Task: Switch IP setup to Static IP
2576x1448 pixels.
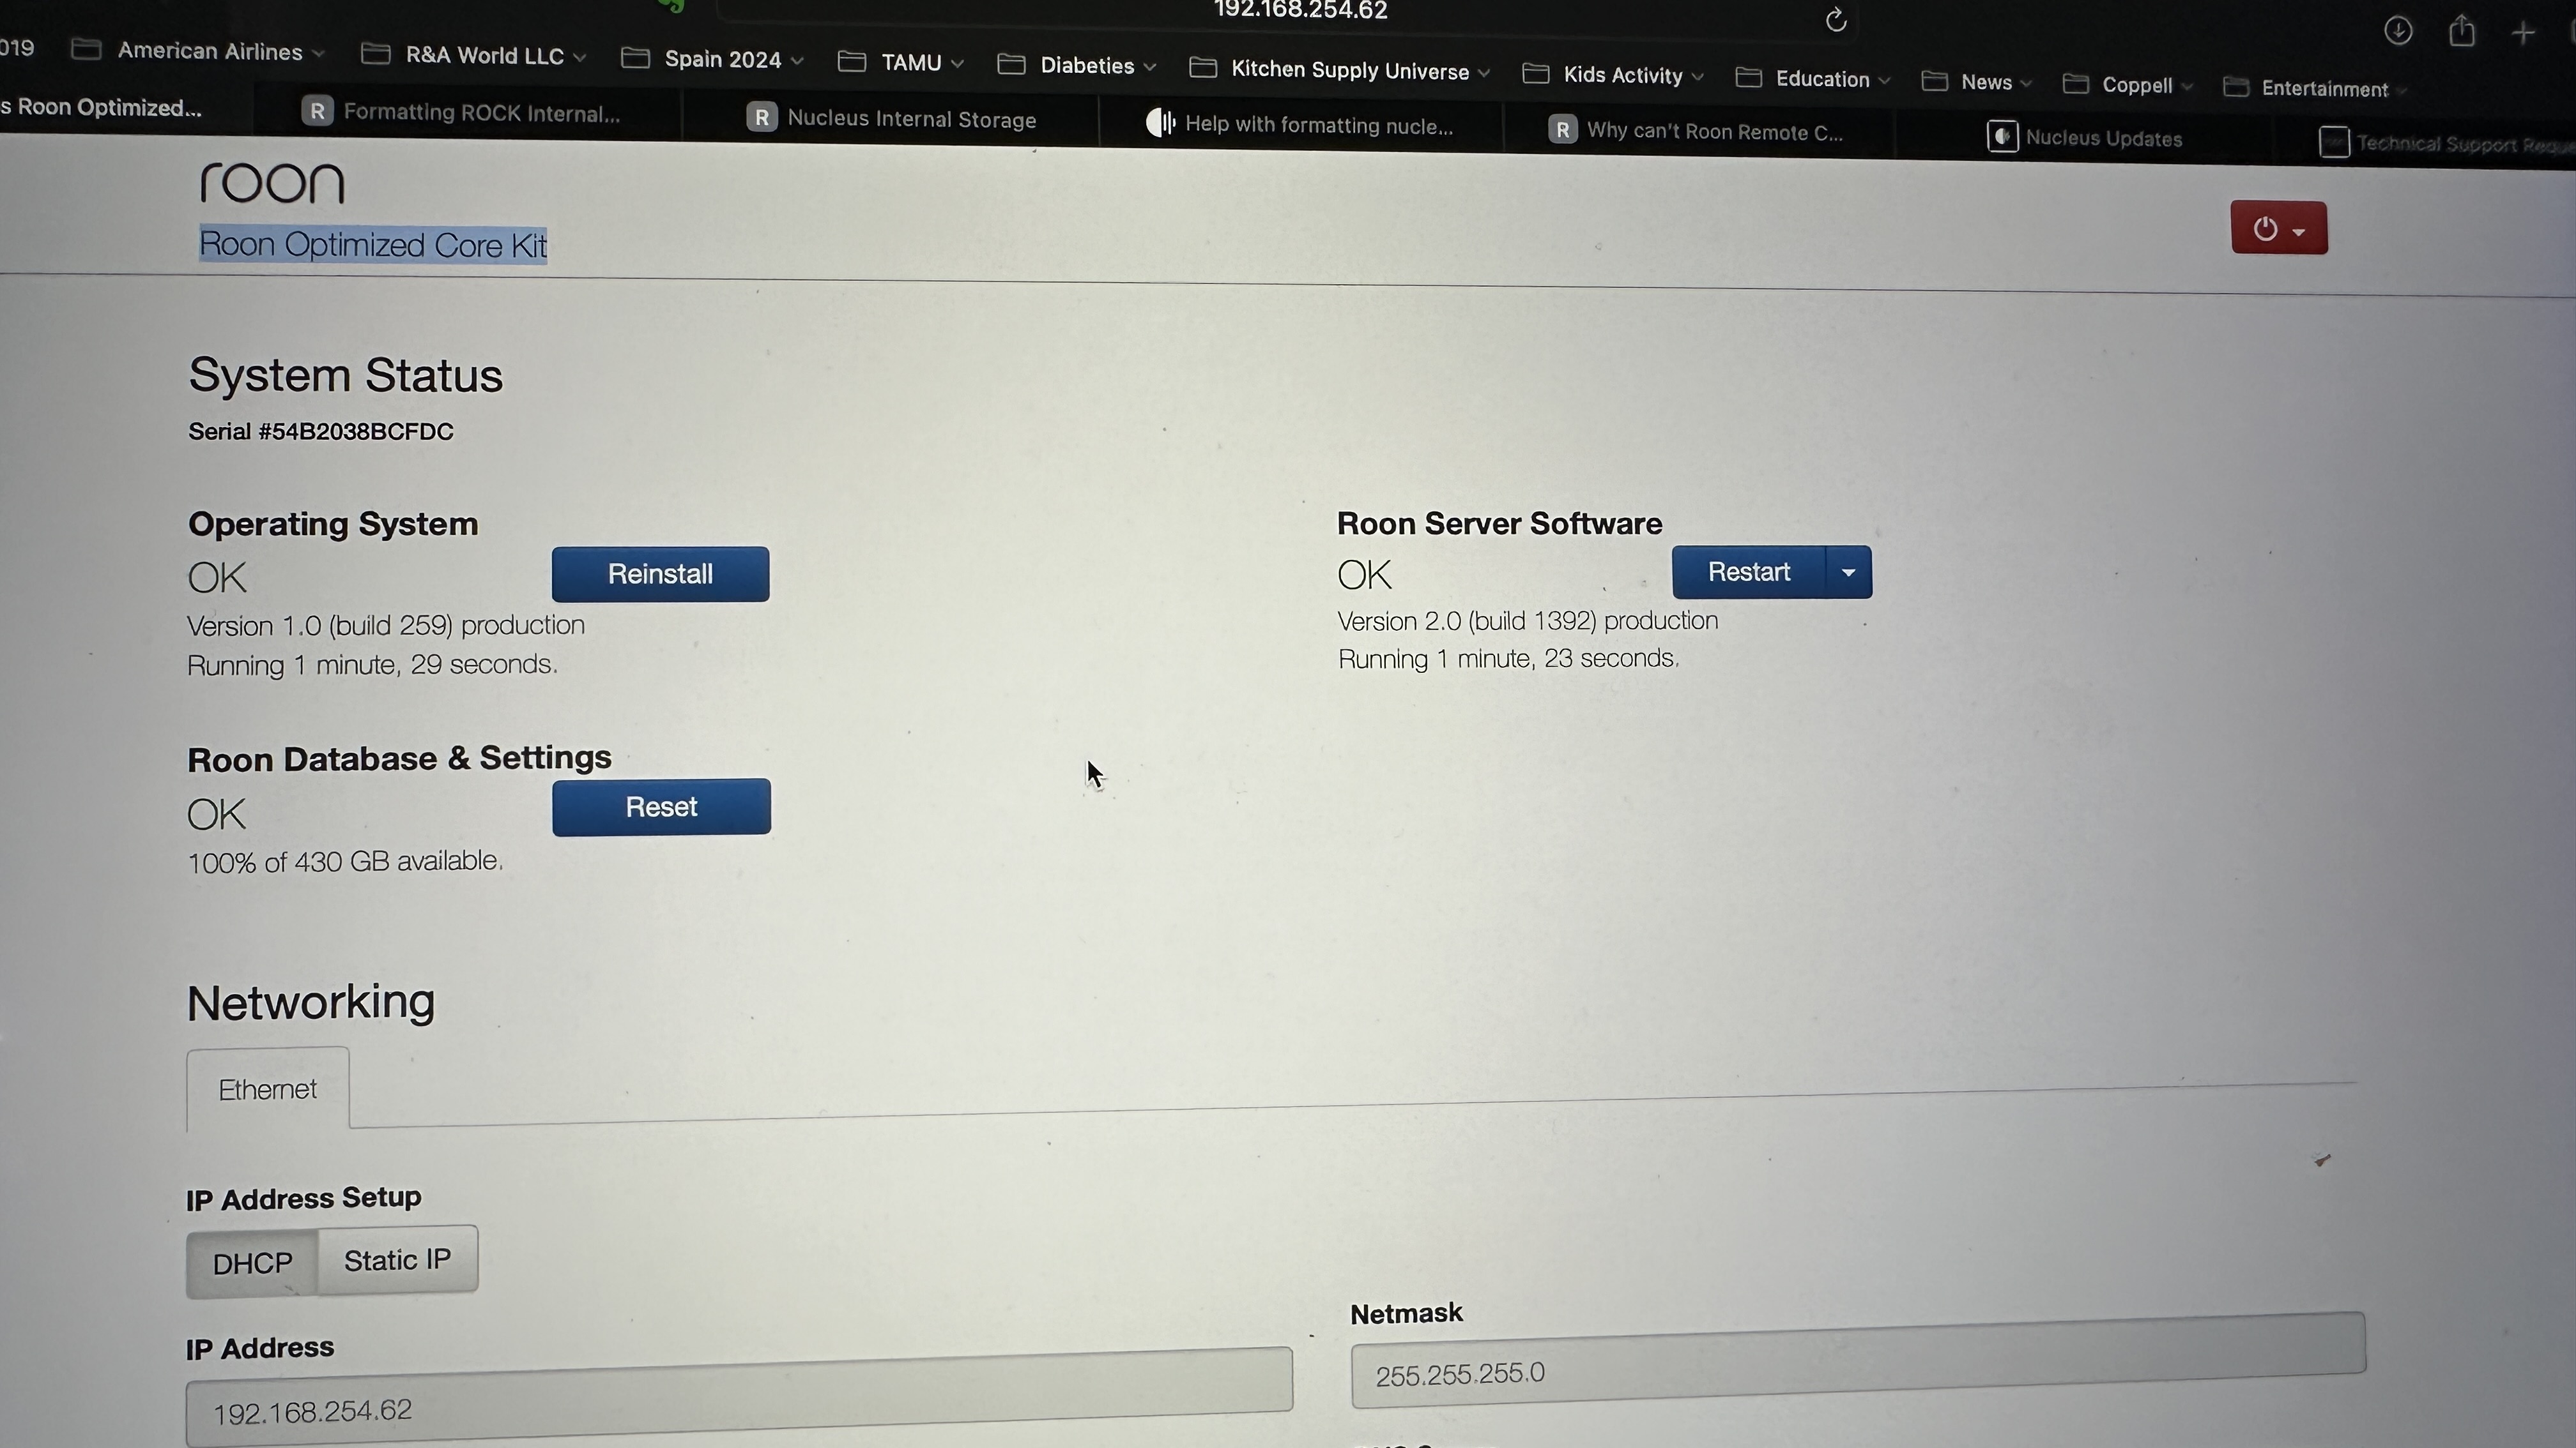Action: click(397, 1260)
